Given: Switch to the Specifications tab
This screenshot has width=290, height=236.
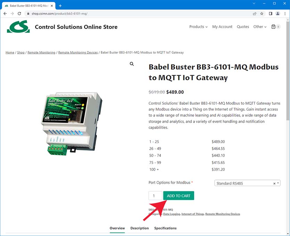Looking at the screenshot, I should point(165,228).
